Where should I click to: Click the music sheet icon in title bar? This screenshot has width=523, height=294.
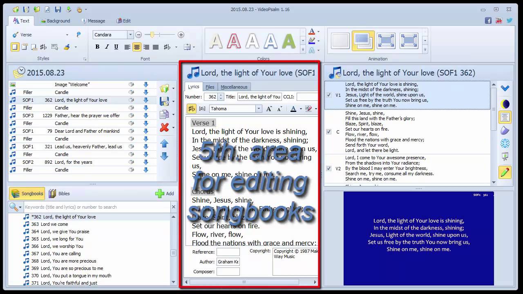47,9
